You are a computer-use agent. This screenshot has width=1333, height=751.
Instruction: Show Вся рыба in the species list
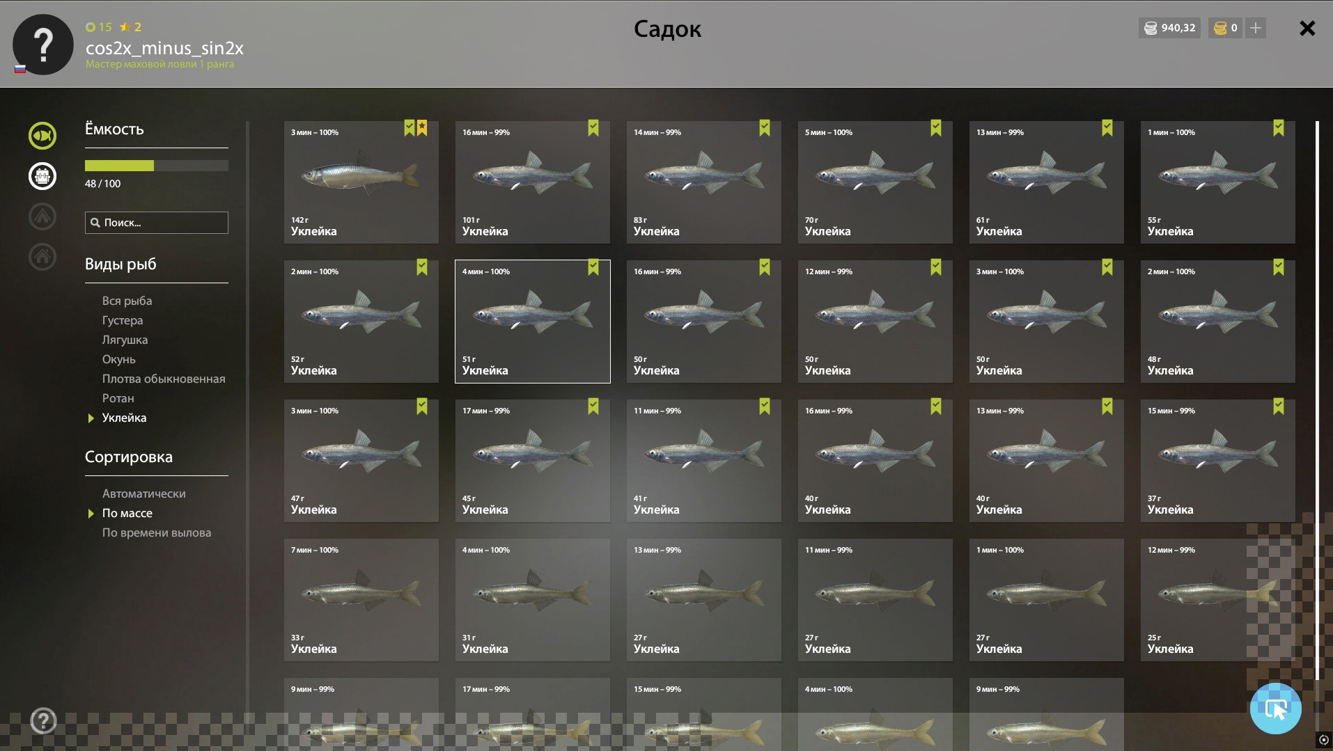127,301
